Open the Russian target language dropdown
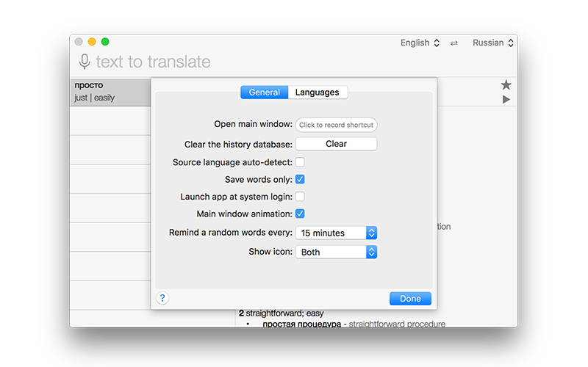 coord(492,43)
